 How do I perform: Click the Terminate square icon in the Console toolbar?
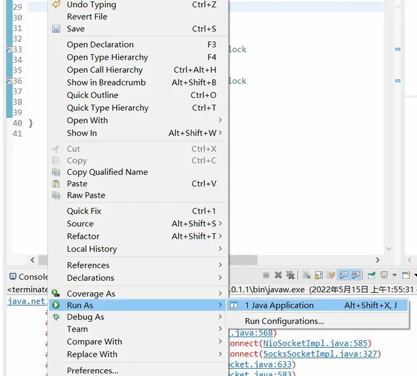coord(266,275)
